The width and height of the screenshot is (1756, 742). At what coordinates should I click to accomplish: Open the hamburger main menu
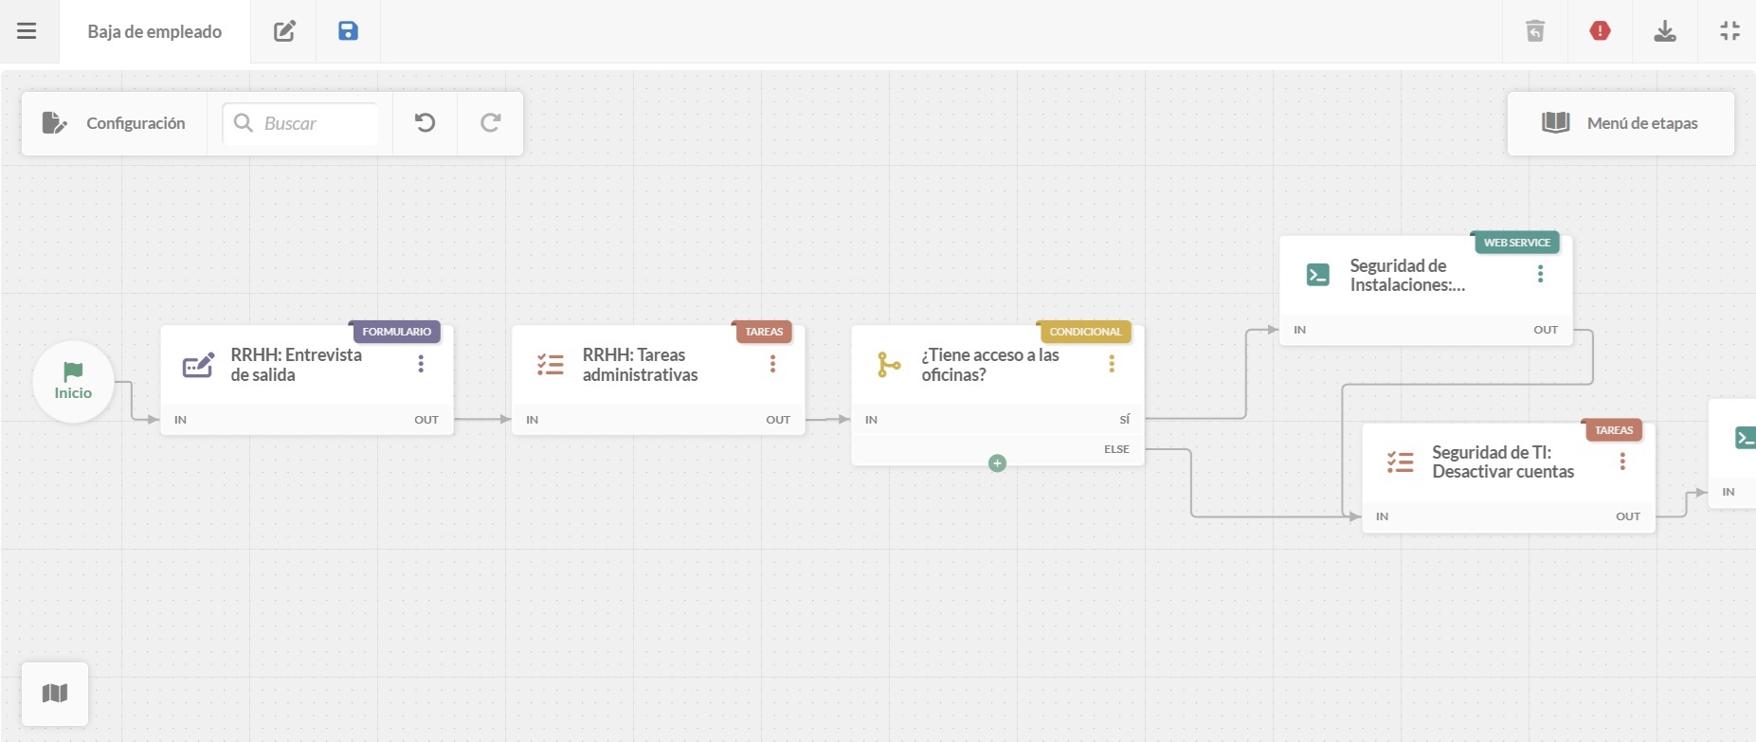[x=27, y=31]
